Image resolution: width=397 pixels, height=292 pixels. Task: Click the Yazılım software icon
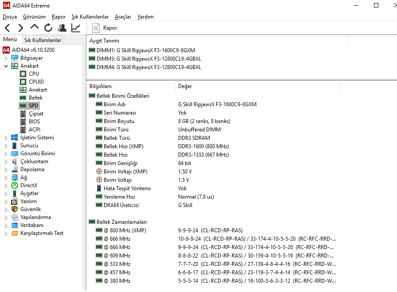pos(15,201)
